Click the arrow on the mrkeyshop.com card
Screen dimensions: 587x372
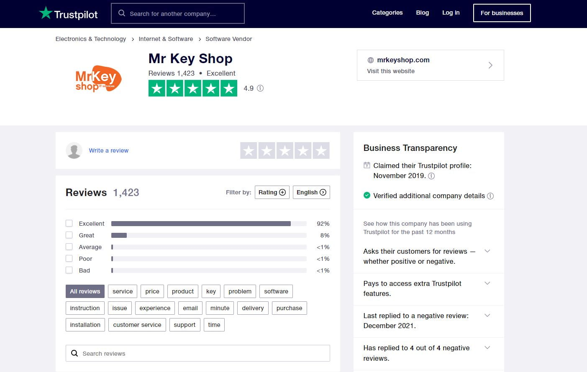(490, 65)
